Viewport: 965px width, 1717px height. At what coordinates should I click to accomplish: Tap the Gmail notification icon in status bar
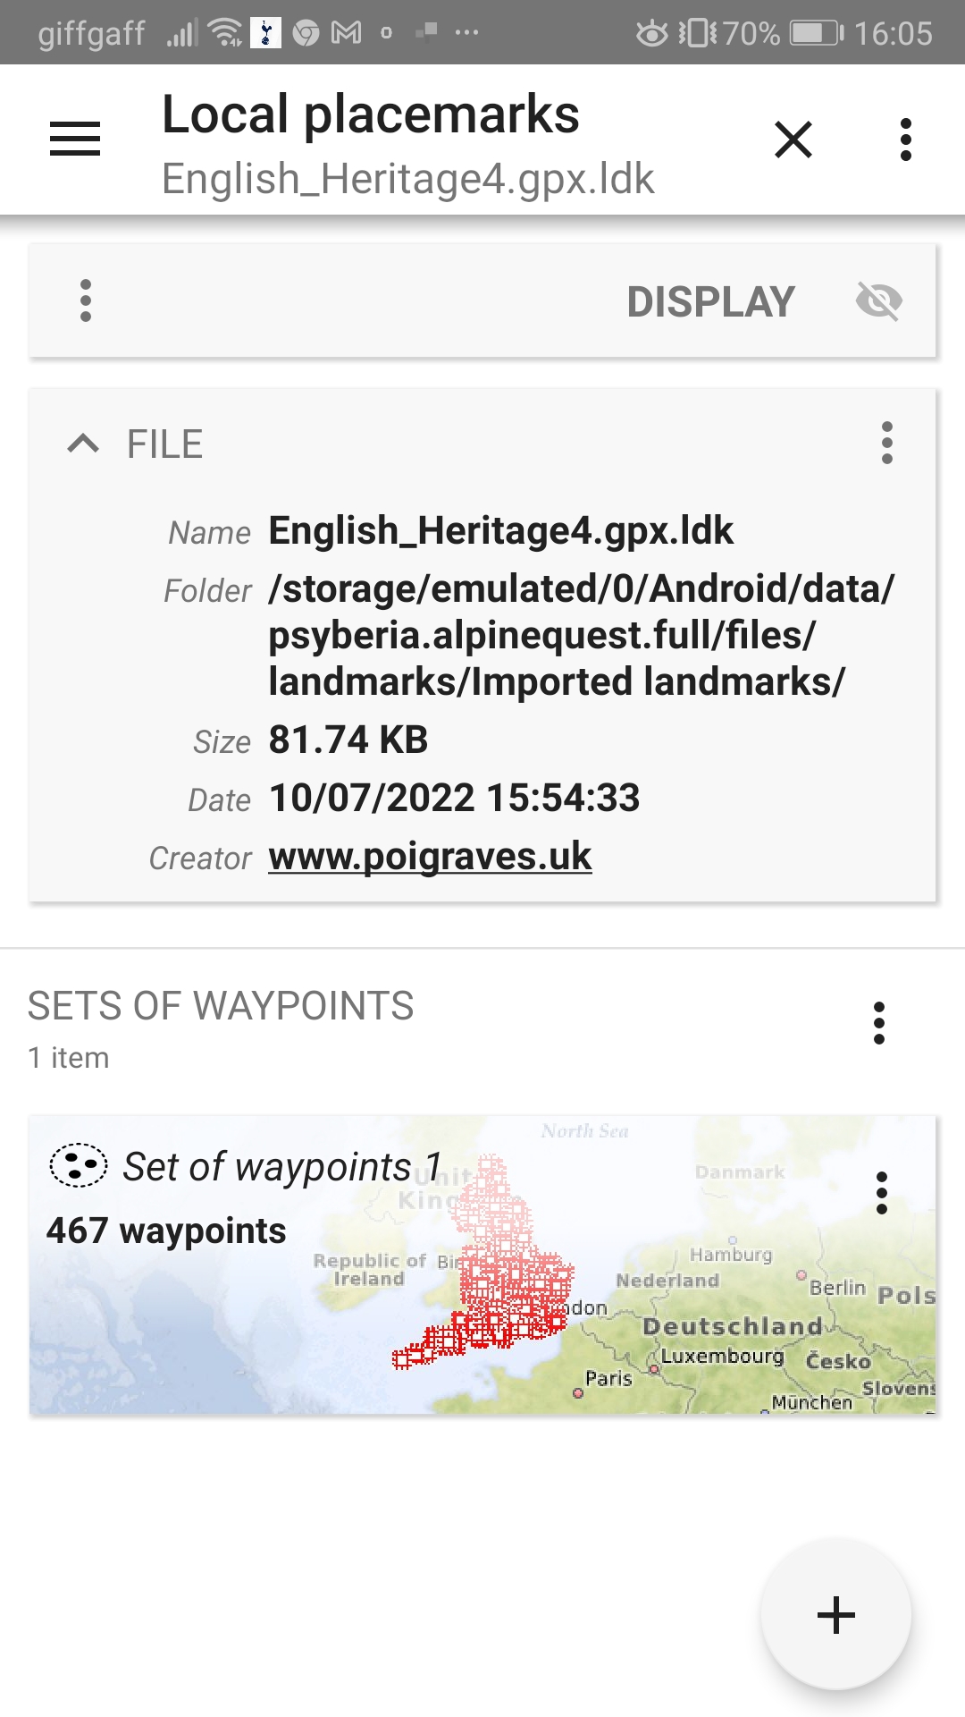pos(347,33)
